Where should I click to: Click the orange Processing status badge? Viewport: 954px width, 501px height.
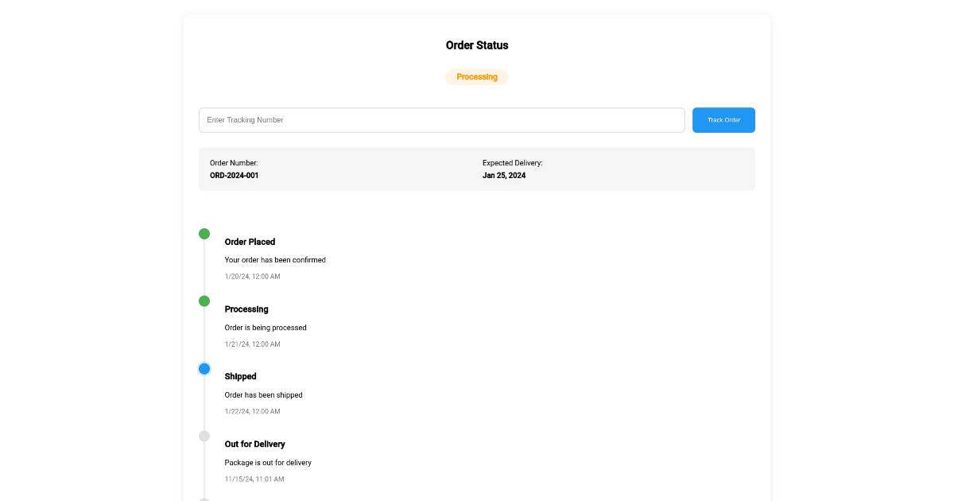tap(477, 77)
